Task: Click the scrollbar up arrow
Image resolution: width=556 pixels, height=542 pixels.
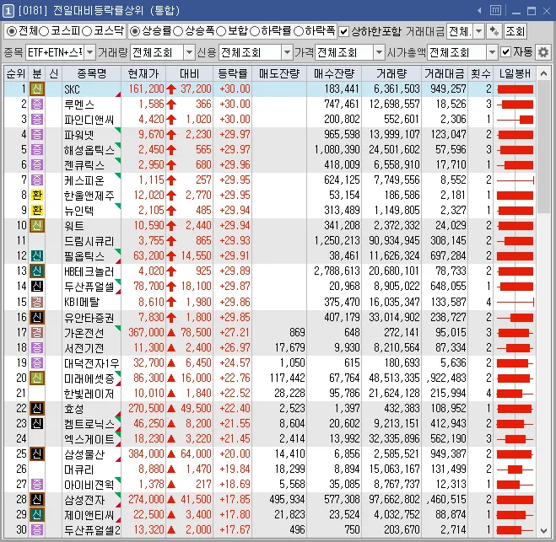Action: click(x=543, y=73)
